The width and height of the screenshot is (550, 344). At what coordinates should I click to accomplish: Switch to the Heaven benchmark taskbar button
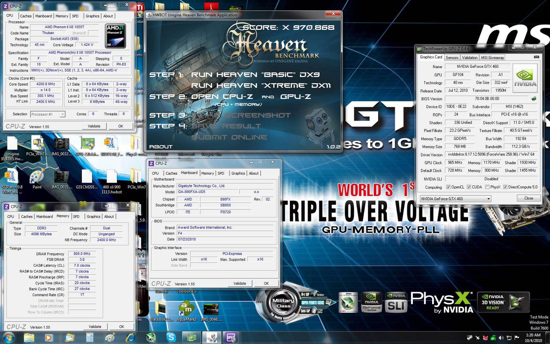212,338
